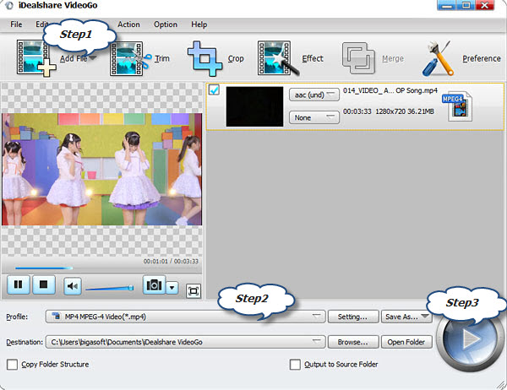
Task: Adjust the volume slider
Action: [109, 288]
